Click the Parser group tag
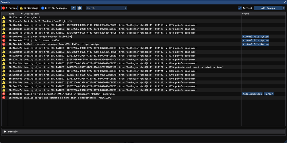Screen dimensions: 287x143 (269, 94)
